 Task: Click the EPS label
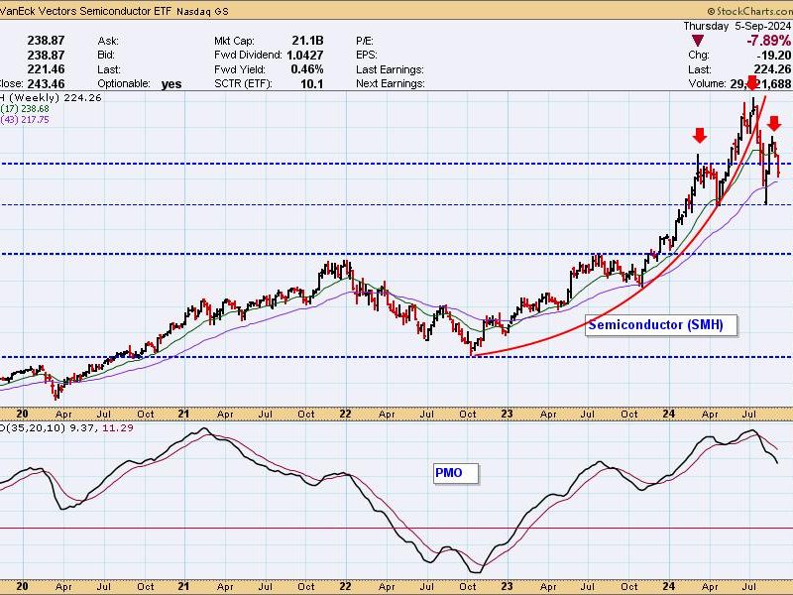pos(367,55)
